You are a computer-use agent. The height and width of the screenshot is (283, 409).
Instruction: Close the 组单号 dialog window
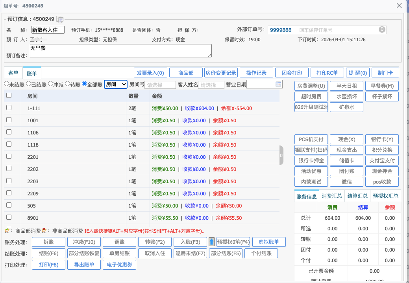pos(399,6)
